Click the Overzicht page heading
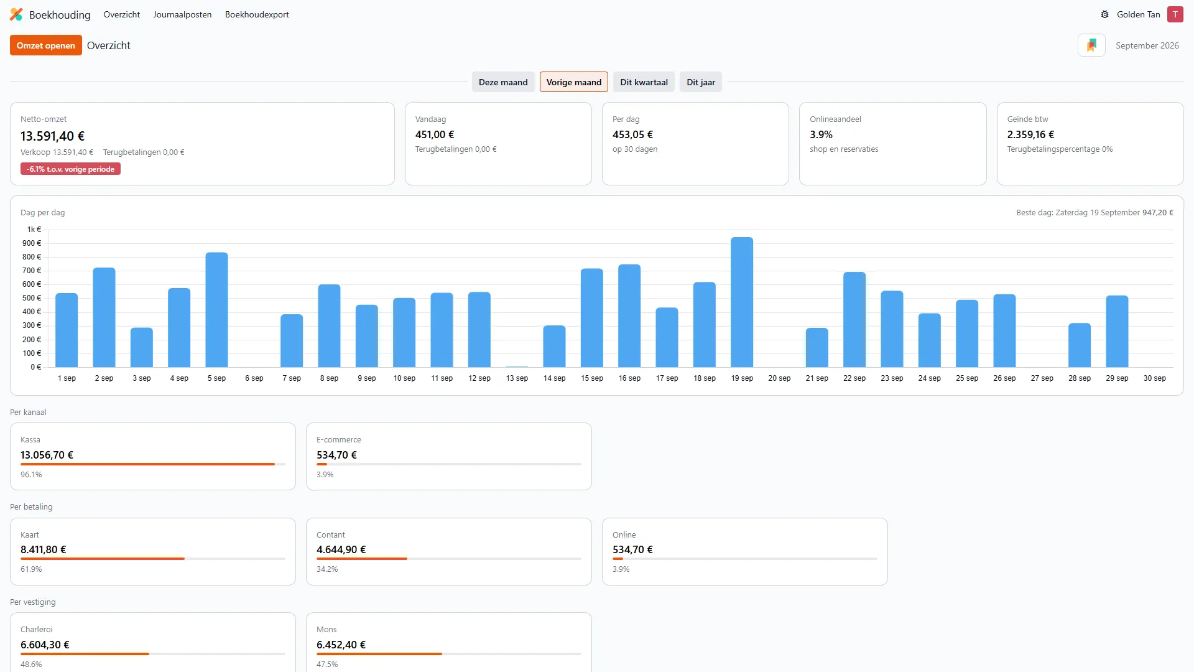 [109, 45]
